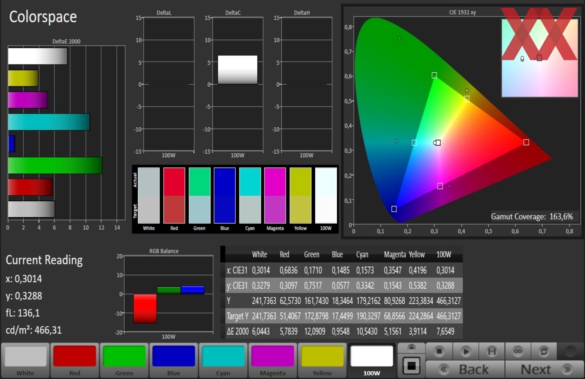The height and width of the screenshot is (379, 585).
Task: Click the Green y: CIE31 value 0,7517
Action: point(314,285)
